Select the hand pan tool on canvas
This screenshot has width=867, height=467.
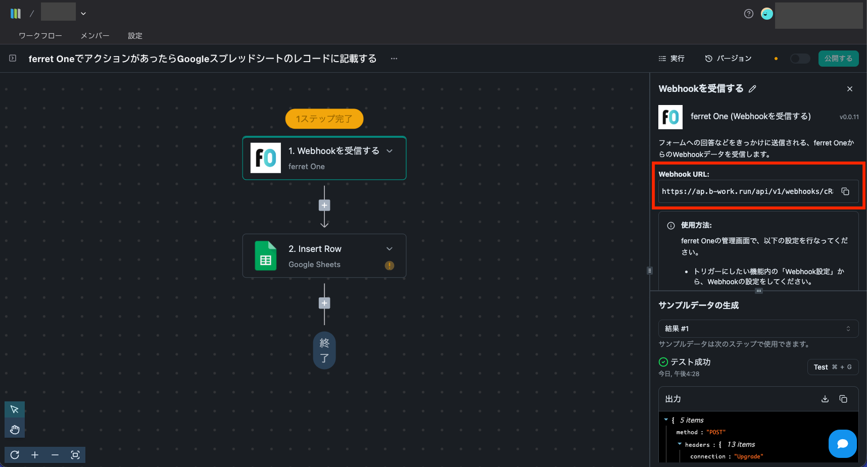click(15, 430)
